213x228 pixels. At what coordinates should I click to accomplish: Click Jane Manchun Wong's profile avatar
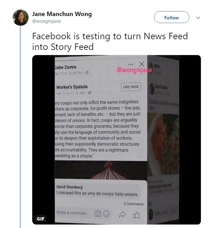coord(21,18)
